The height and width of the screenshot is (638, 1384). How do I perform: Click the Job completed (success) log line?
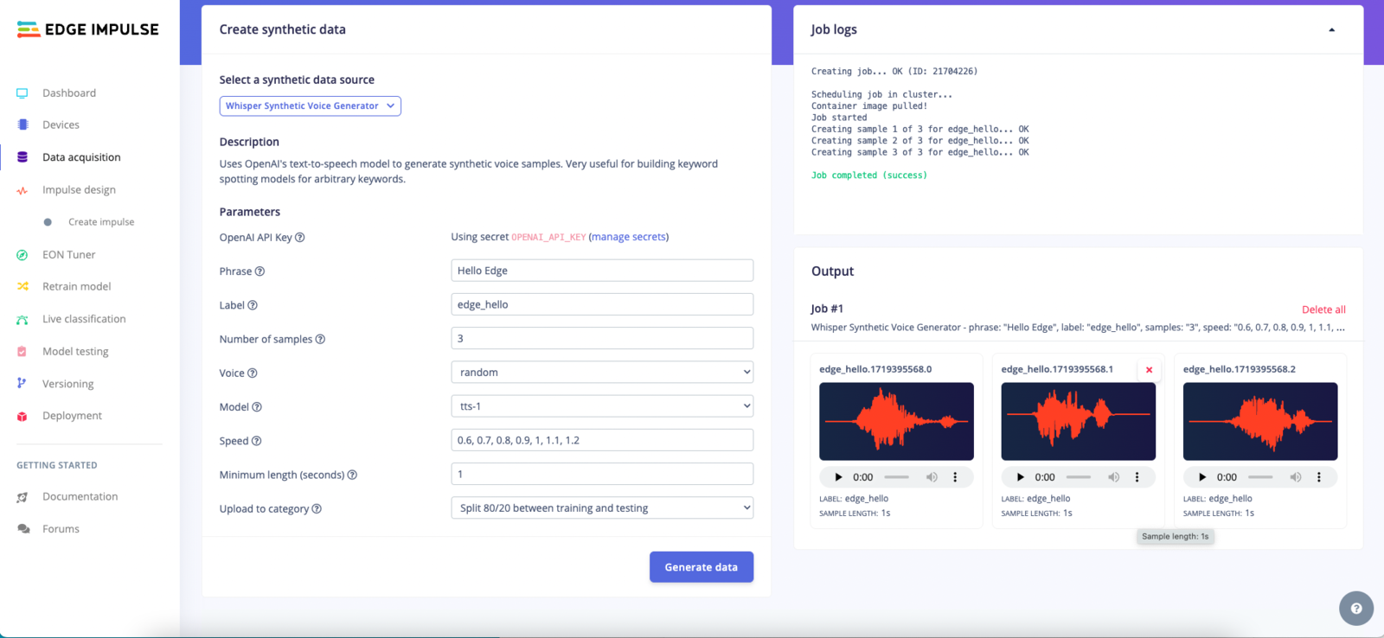coord(868,175)
